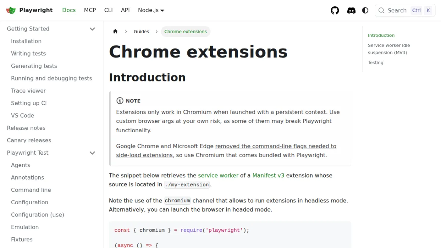
Task: Open Emulation sidebar entry
Action: [25, 227]
